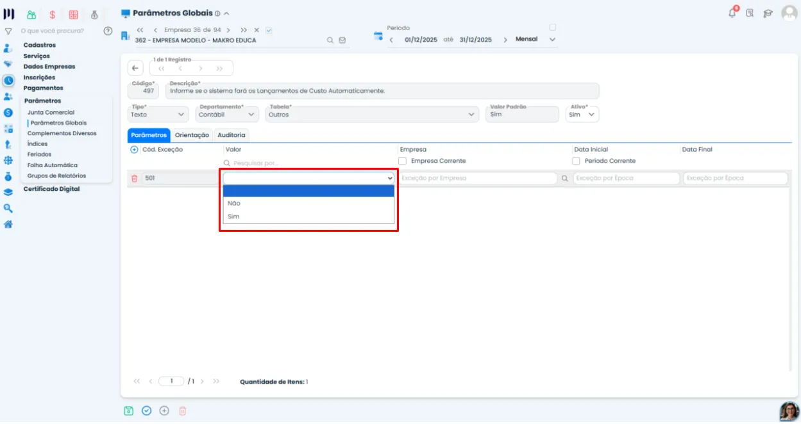Toggle the checkbox above the Mensal selector
This screenshot has height=424, width=801.
(553, 27)
